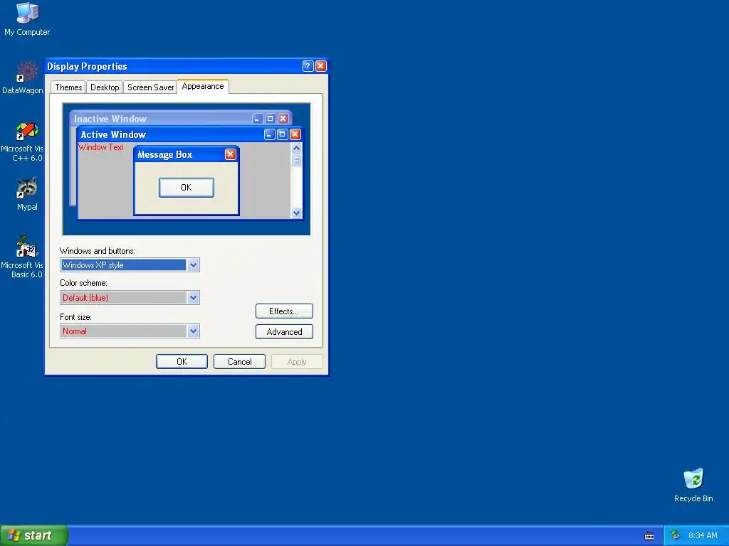Click the on-screen keyboard tray icon
Image resolution: width=729 pixels, height=546 pixels.
(649, 536)
